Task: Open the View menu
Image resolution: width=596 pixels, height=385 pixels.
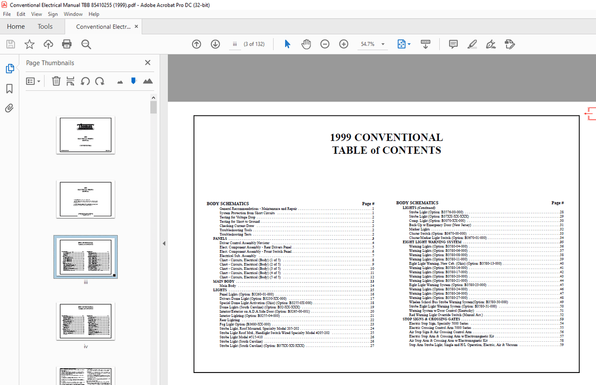Action: [x=37, y=14]
